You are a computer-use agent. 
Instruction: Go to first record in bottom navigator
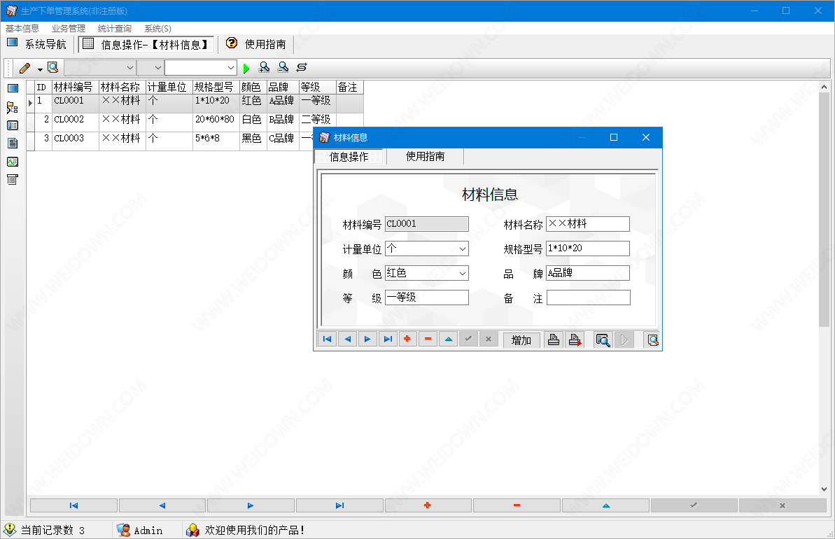click(x=73, y=505)
